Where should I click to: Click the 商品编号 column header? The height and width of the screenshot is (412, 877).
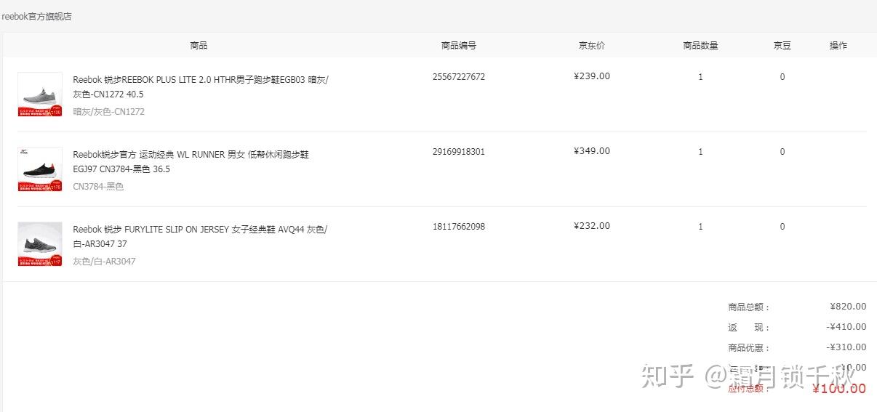458,45
